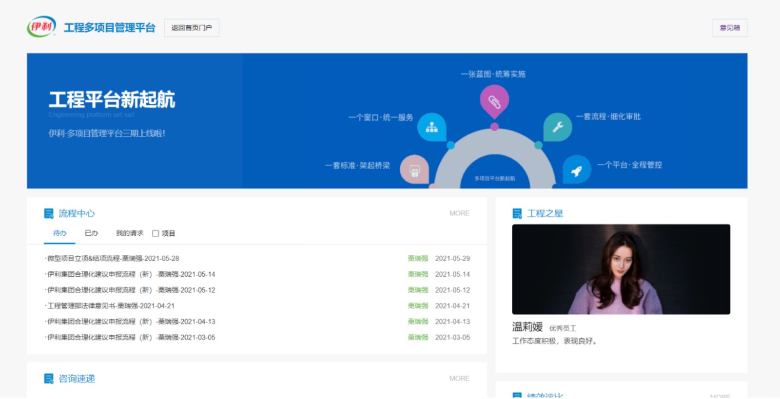Switch to the 待办 tab
Screen dimensions: 780x399
coord(59,233)
